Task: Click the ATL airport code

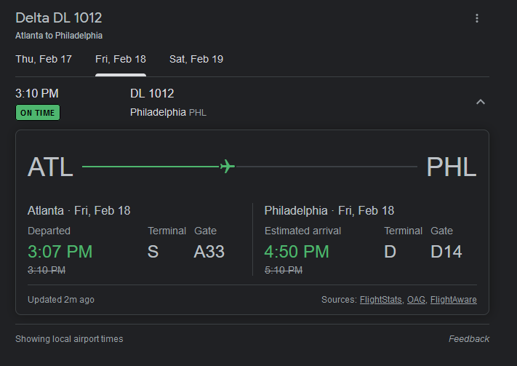Action: 50,167
